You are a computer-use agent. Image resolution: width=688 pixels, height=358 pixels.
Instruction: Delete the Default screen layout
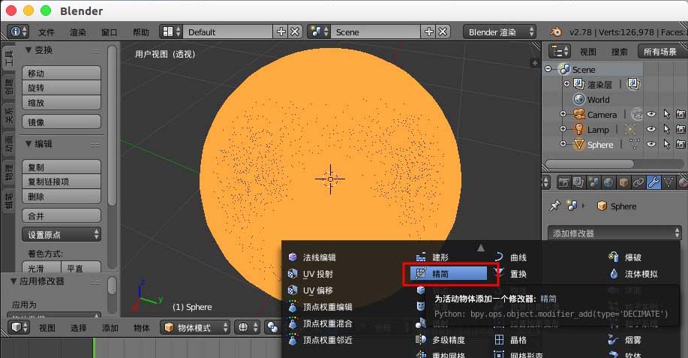tap(295, 32)
